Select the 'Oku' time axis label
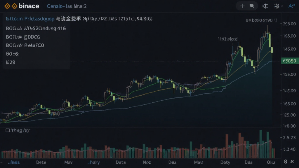This screenshot has height=168, width=299. (x=271, y=162)
